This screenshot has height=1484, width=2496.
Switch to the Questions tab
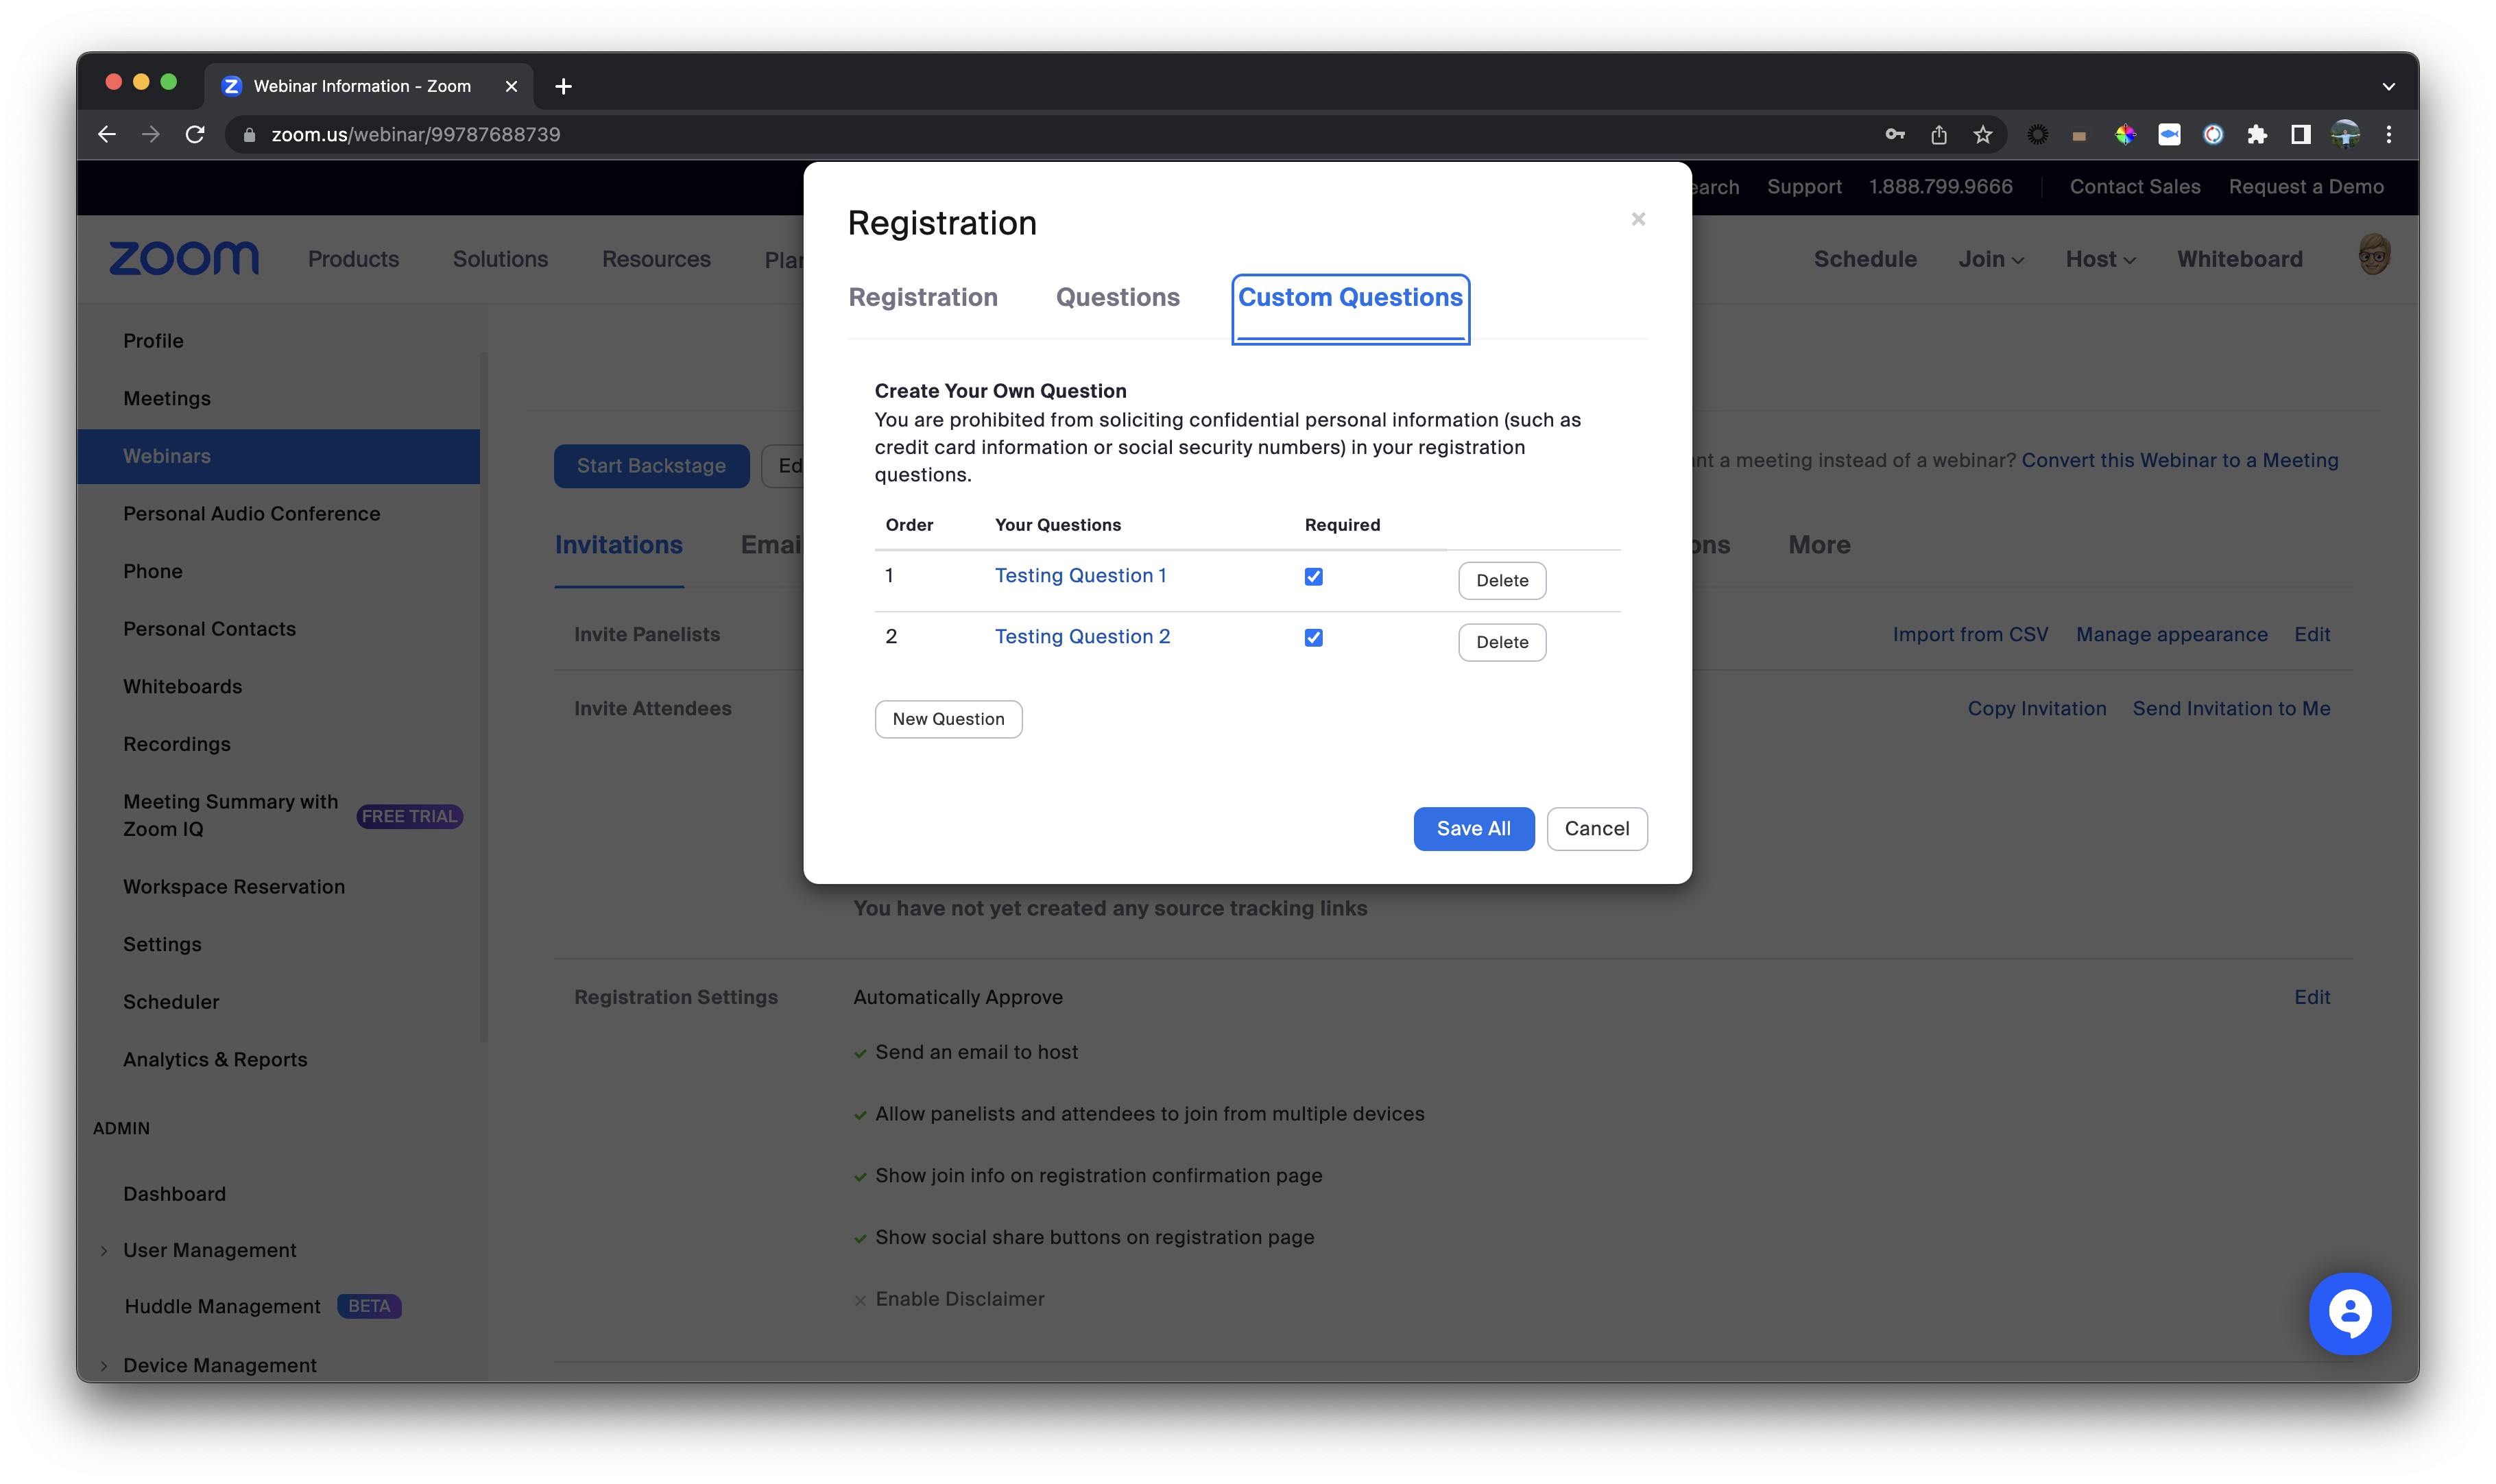pyautogui.click(x=1118, y=297)
